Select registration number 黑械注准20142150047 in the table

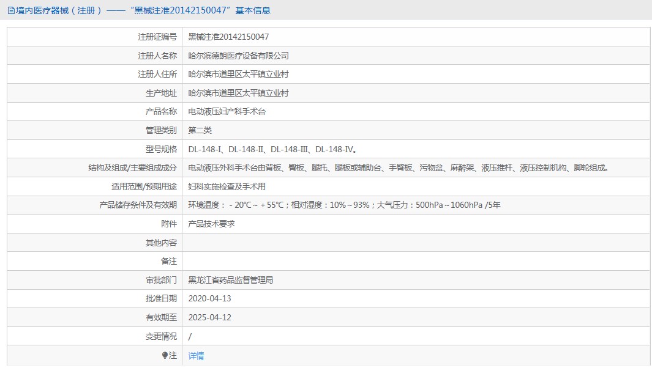tap(228, 37)
